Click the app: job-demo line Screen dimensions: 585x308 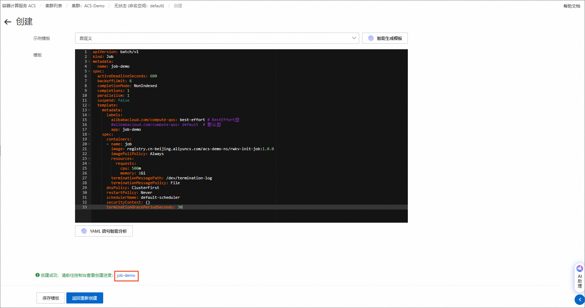(x=126, y=129)
